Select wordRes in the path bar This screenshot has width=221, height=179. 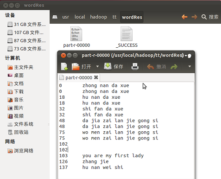[132, 17]
